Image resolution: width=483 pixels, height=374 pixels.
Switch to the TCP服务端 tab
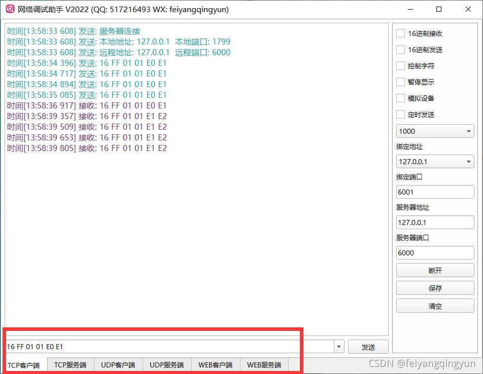point(70,364)
